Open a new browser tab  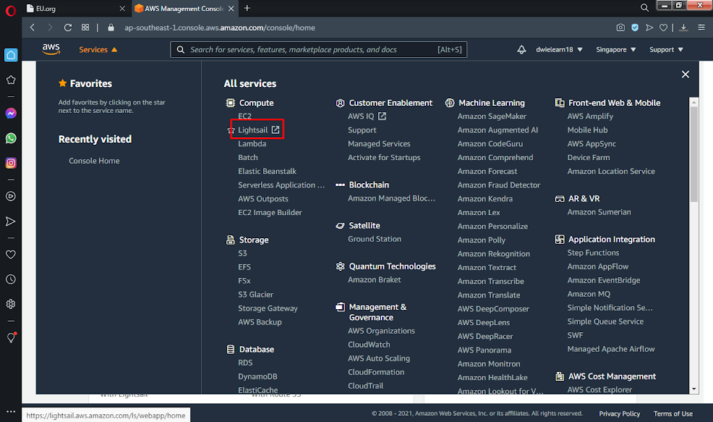[247, 8]
